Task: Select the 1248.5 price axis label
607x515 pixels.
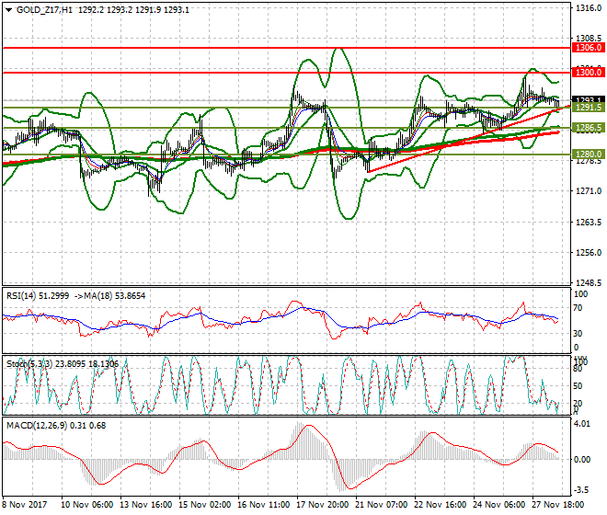Action: [x=589, y=282]
